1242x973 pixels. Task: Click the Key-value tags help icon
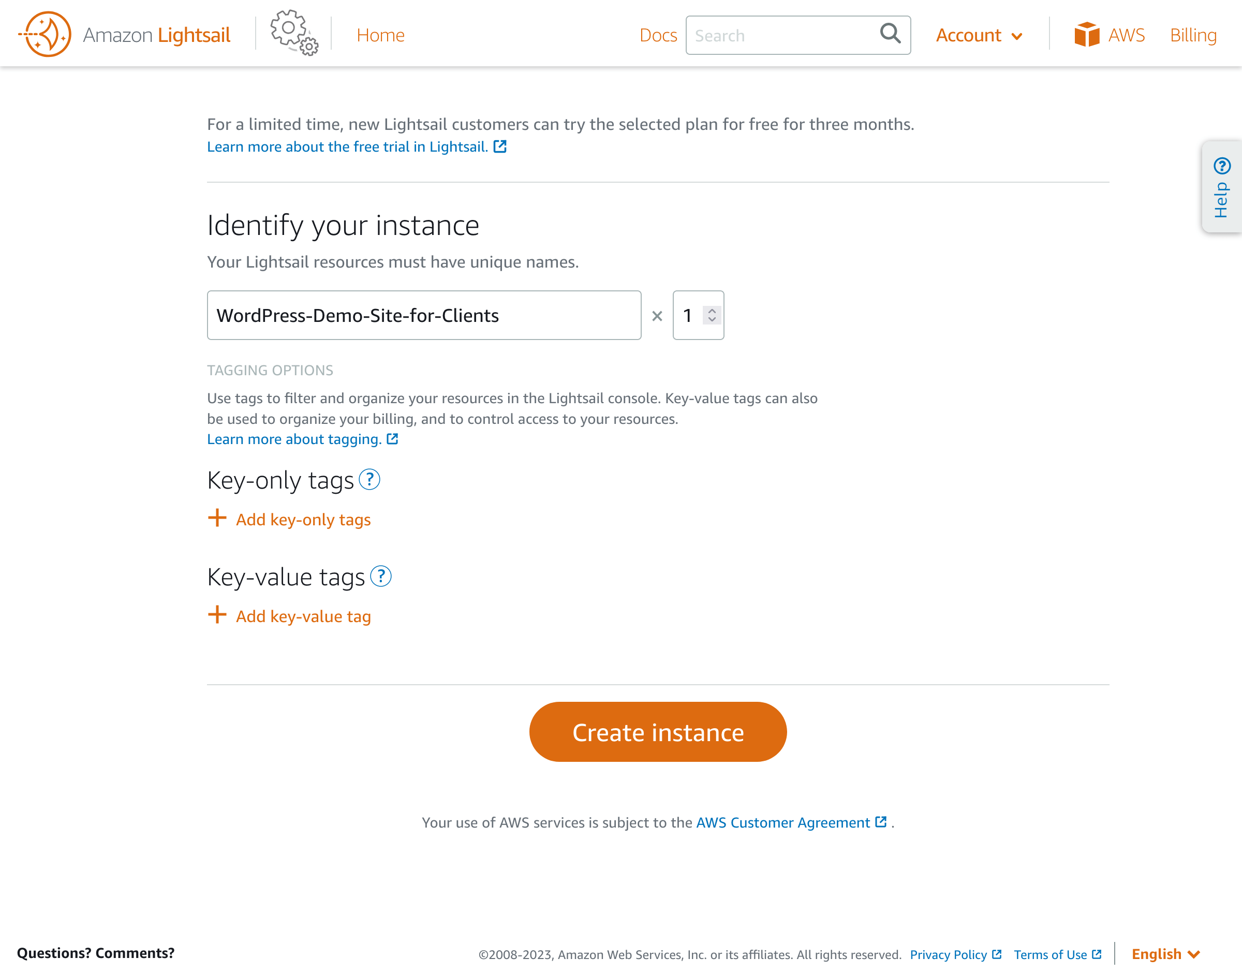(x=381, y=577)
